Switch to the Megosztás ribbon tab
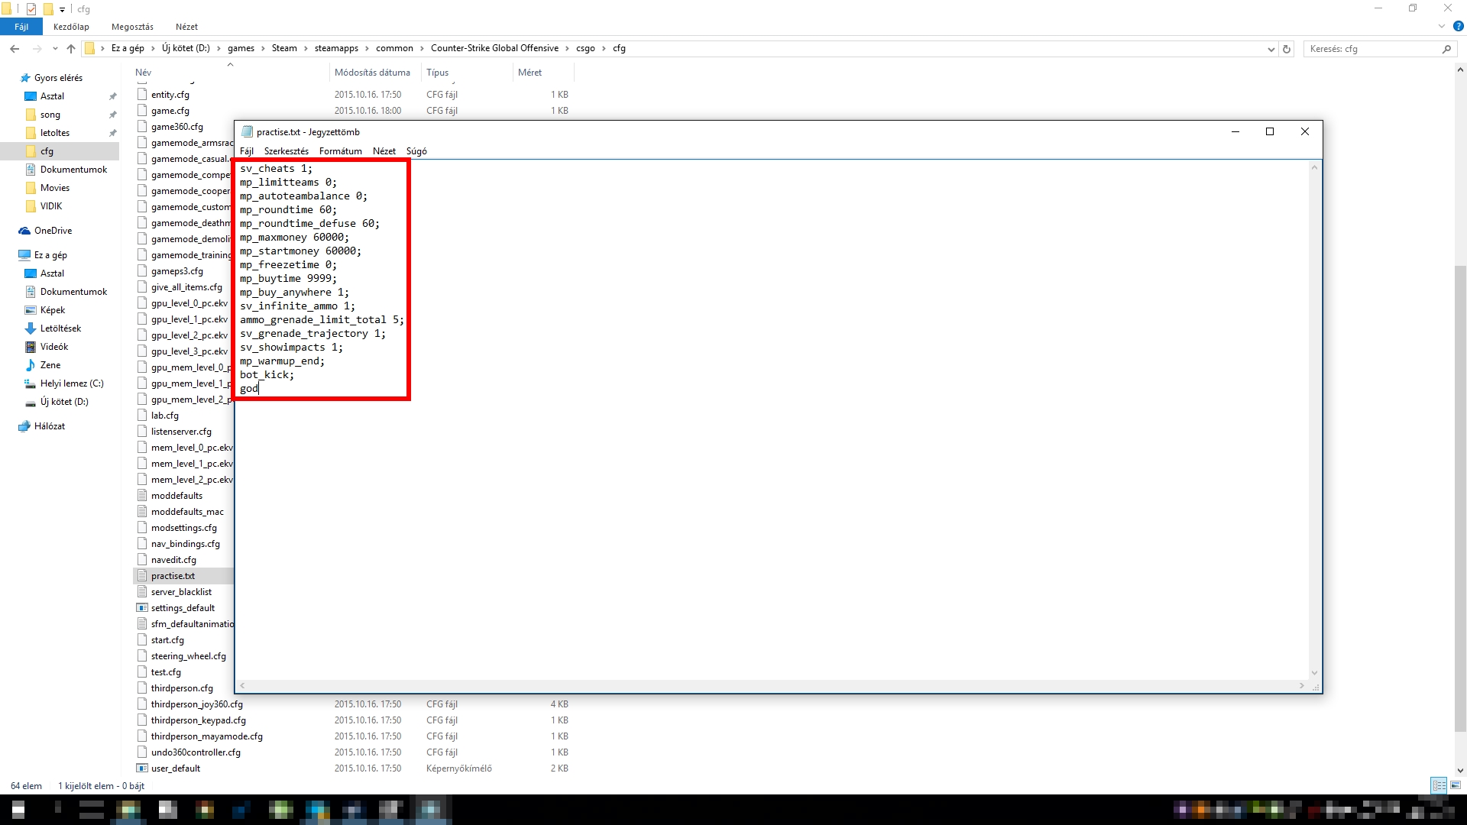The image size is (1467, 825). point(132,27)
